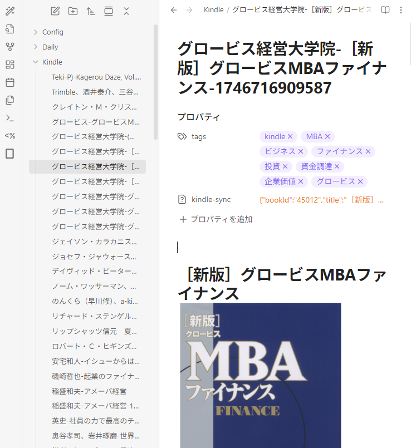Click プロパティを追加 to add a property
The image size is (411, 448).
pos(216,219)
